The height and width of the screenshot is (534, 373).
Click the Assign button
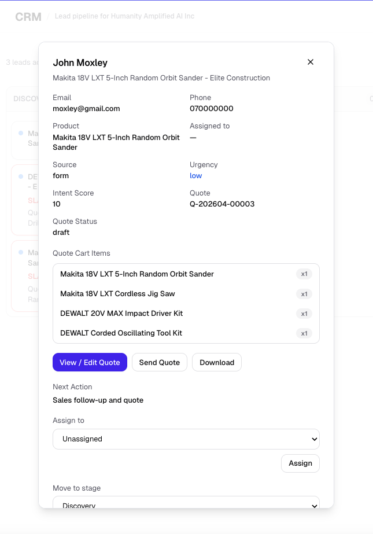pos(300,463)
